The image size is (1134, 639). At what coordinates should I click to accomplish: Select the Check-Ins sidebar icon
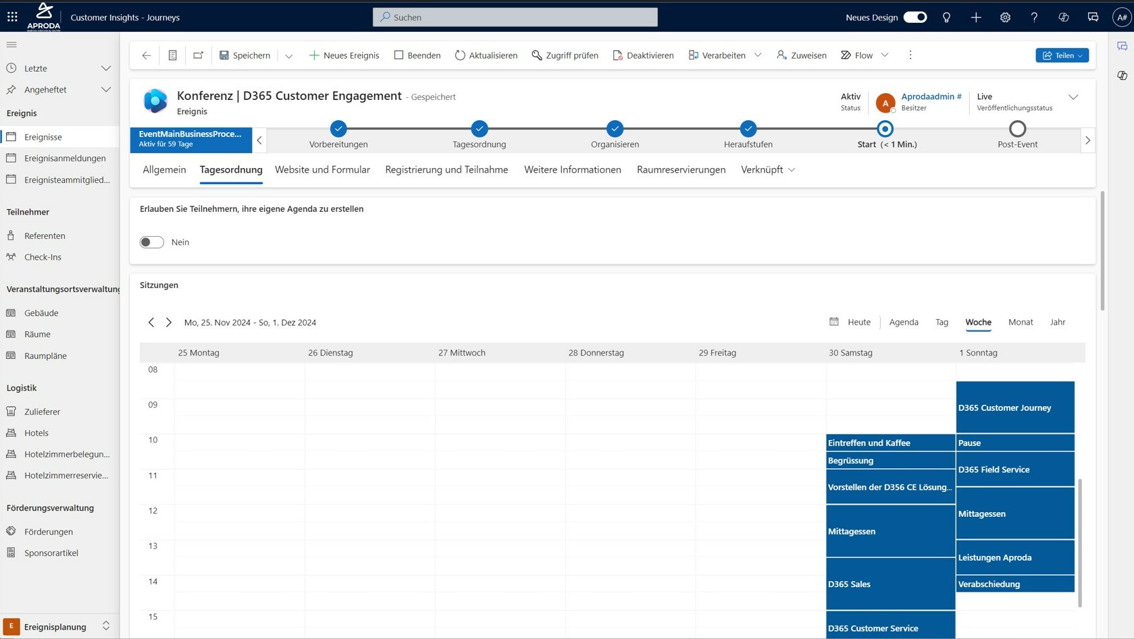10,257
